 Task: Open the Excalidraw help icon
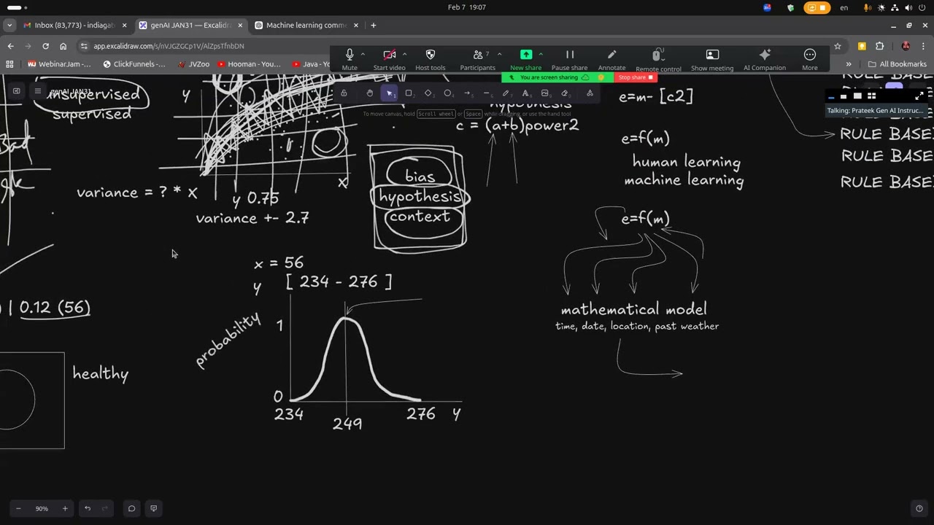coord(919,508)
